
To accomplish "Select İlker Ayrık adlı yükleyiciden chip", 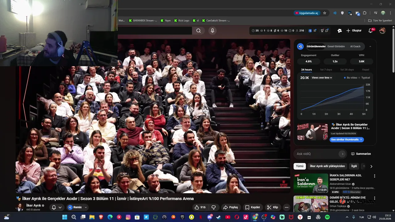I will pos(327,166).
